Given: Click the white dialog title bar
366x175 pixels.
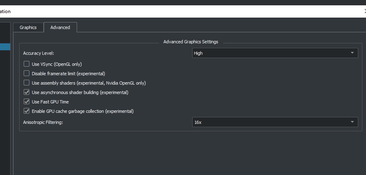Looking at the screenshot, I should click(x=183, y=11).
